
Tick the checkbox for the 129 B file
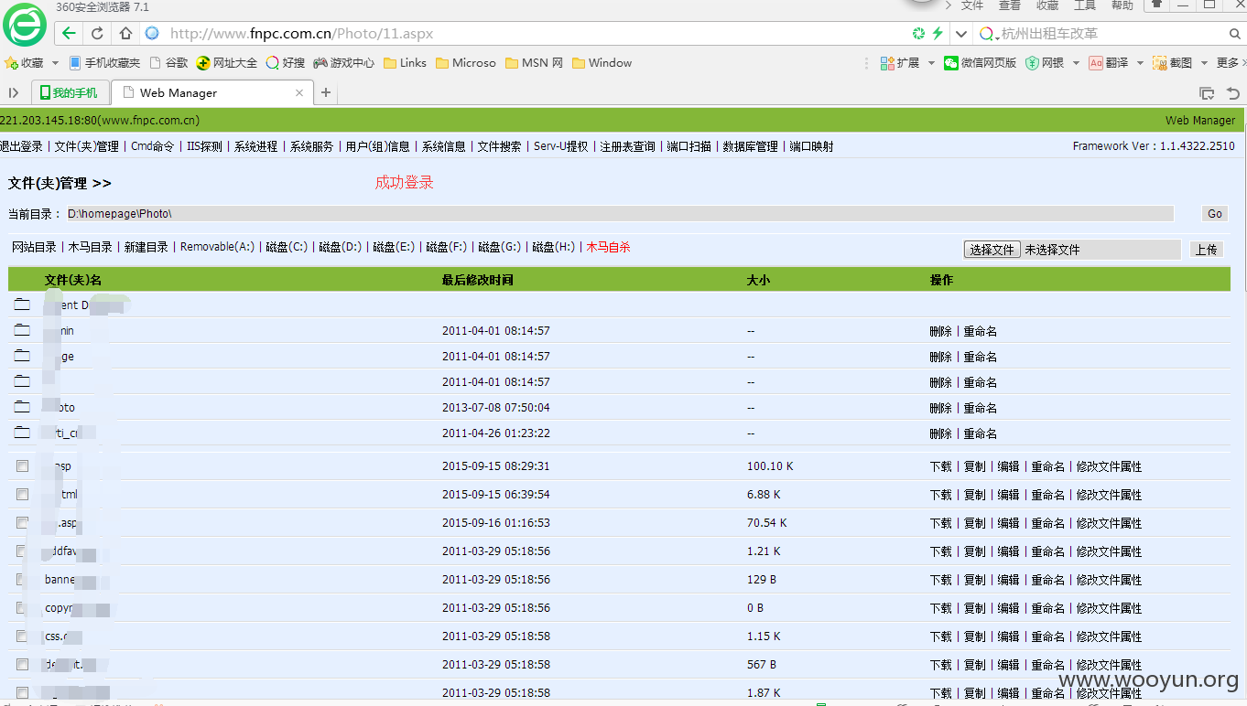22,580
